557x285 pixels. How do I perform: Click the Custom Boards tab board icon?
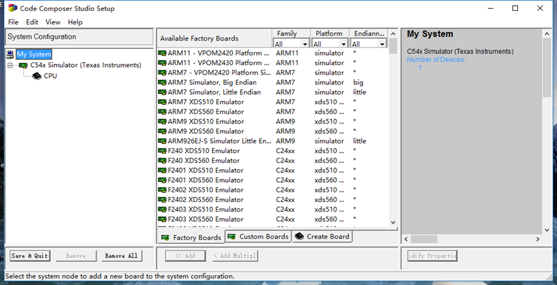click(x=232, y=236)
